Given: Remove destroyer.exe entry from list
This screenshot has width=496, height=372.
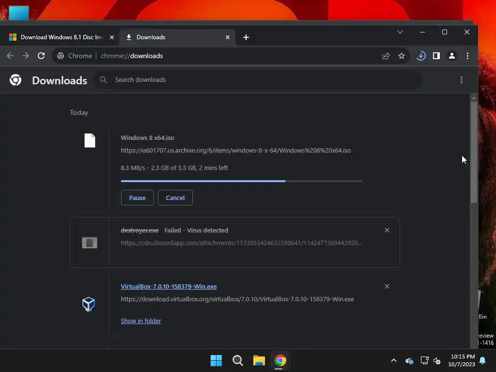Looking at the screenshot, I should pyautogui.click(x=387, y=230).
